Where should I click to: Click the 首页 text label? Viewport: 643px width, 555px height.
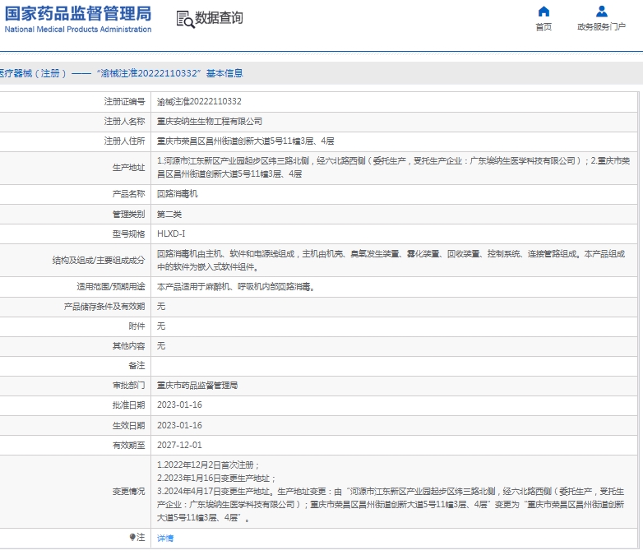coord(544,26)
